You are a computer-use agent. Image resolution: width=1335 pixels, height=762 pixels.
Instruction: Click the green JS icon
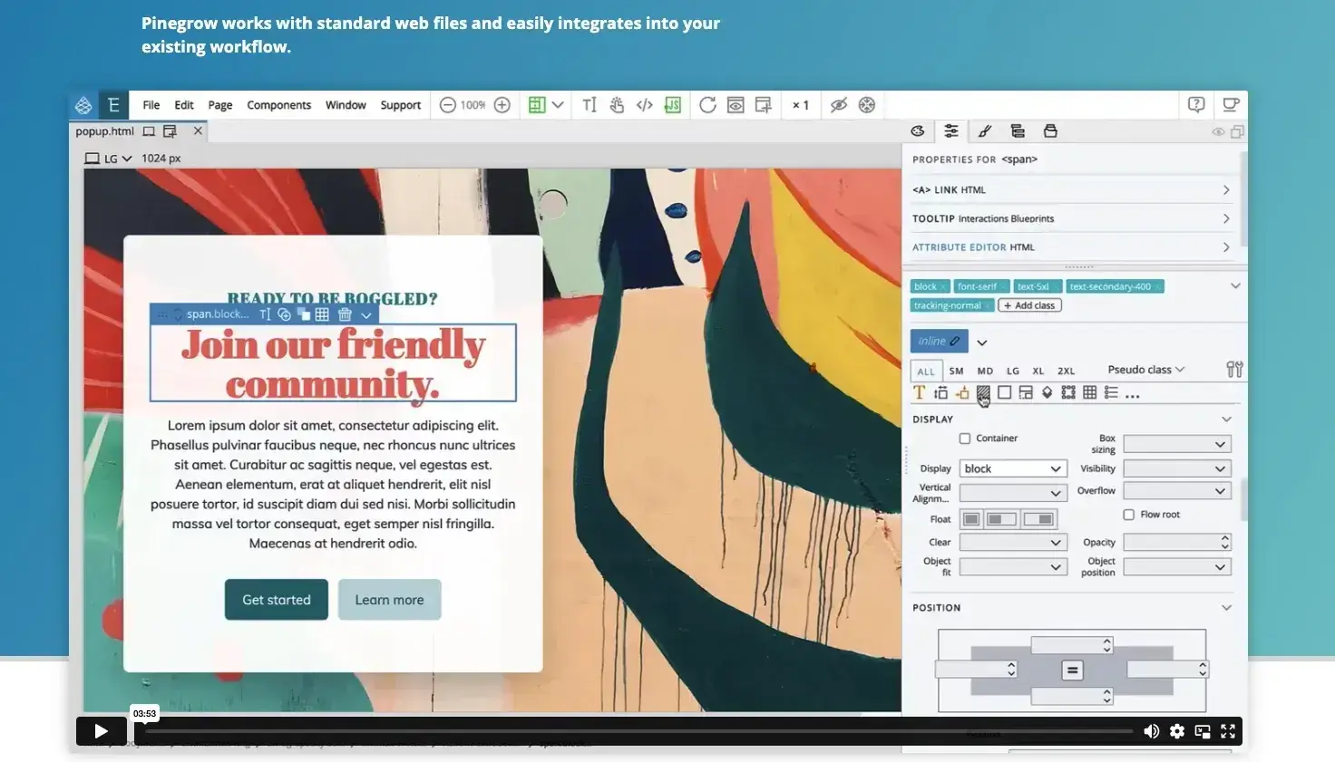point(672,105)
